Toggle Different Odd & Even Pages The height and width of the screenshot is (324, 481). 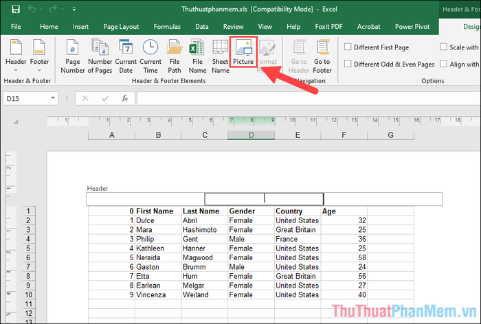pos(348,64)
